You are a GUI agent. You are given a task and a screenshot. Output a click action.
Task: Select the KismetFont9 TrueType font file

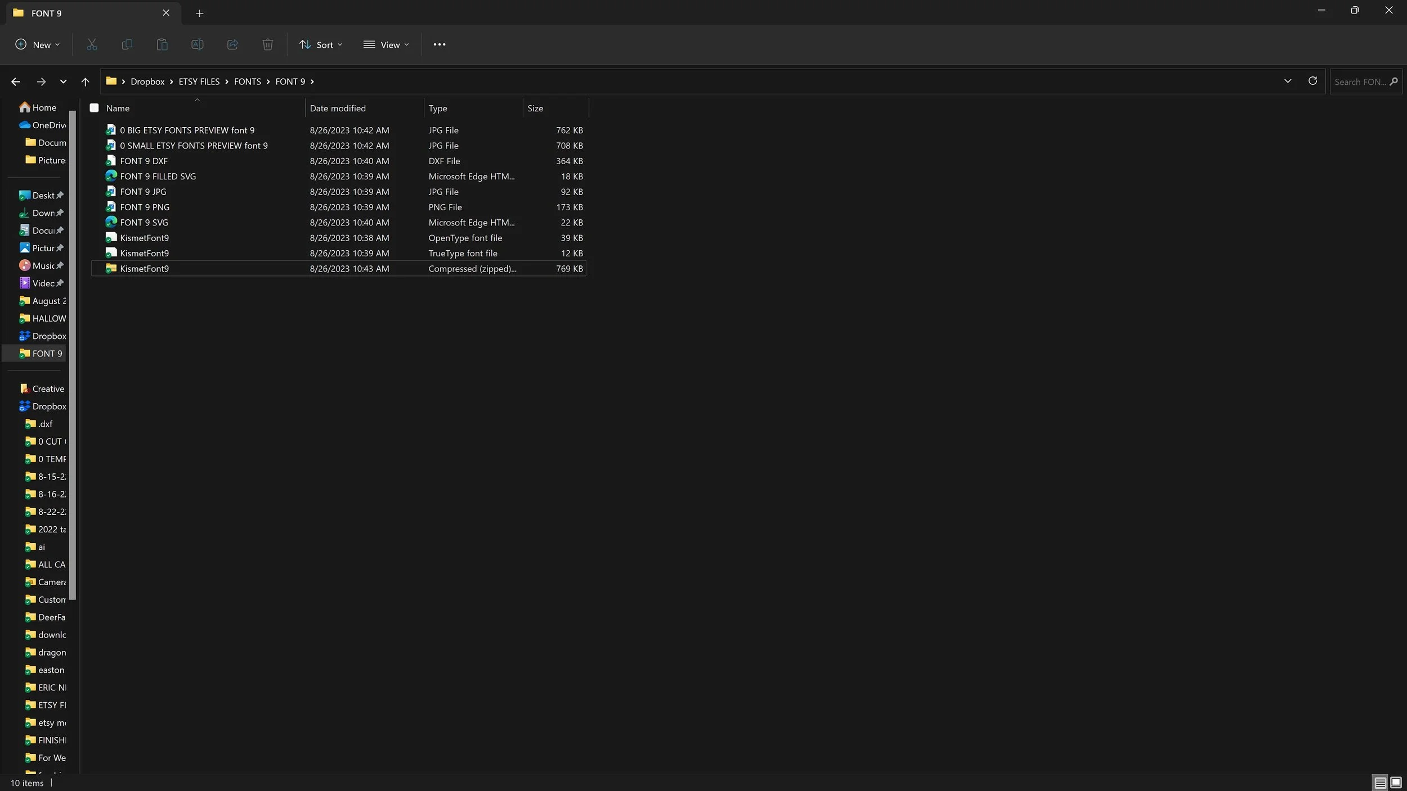click(x=339, y=253)
